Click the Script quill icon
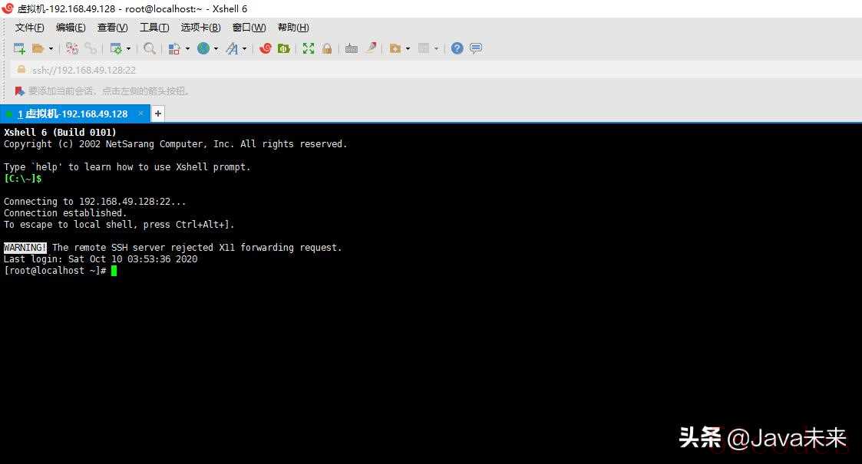The height and width of the screenshot is (464, 862). click(372, 48)
